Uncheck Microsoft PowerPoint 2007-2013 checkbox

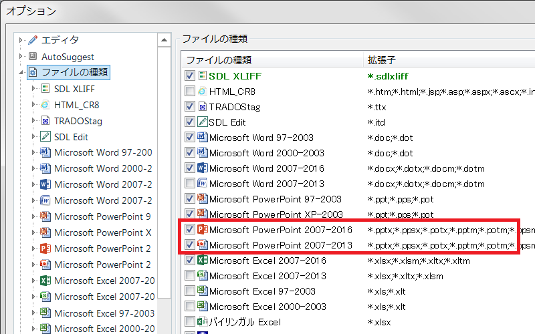(190, 244)
